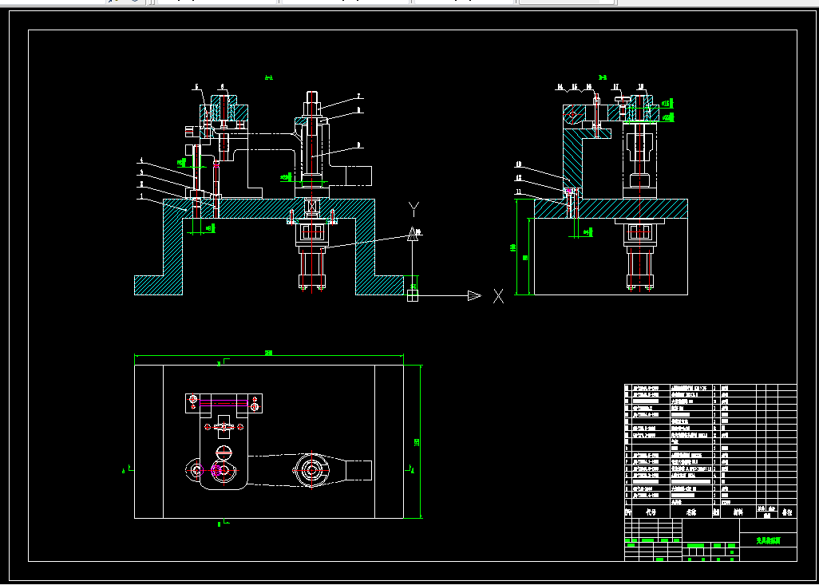Select the X axis label of UCS icon
The image size is (819, 585).
(x=499, y=297)
